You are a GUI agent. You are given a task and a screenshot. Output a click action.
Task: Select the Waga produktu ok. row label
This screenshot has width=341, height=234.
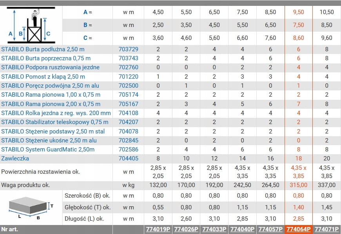pyautogui.click(x=26, y=185)
